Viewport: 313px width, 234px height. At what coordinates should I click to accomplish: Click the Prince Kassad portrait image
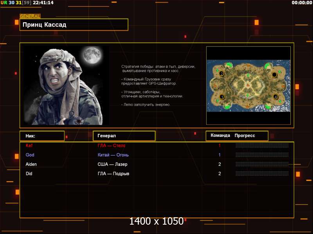click(x=66, y=85)
